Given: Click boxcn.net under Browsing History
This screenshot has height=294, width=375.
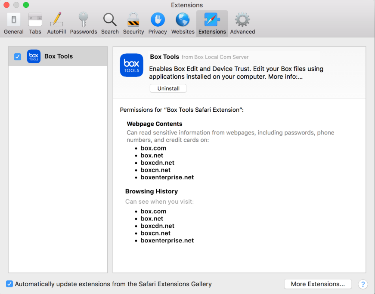Looking at the screenshot, I should [x=155, y=233].
